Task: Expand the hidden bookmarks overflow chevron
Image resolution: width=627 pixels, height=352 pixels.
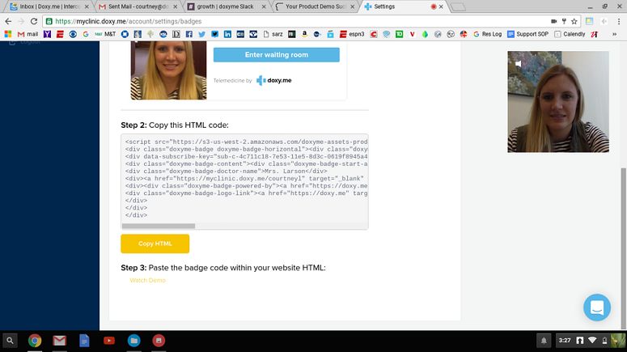Action: 614,35
